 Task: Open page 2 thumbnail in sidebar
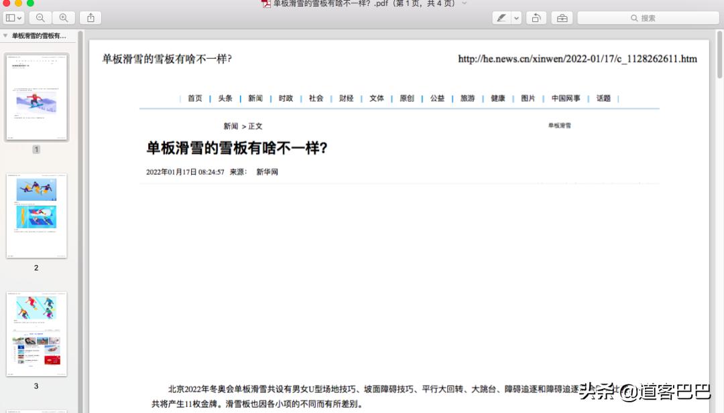36,216
